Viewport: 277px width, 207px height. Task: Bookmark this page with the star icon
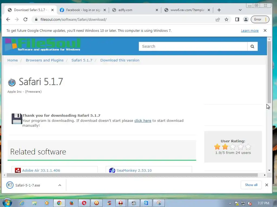pos(226,19)
